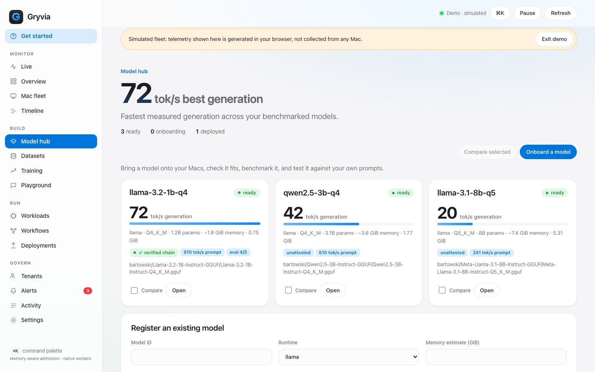The image size is (595, 372).
Task: Click the Mac fleet monitor icon
Action: 13,96
